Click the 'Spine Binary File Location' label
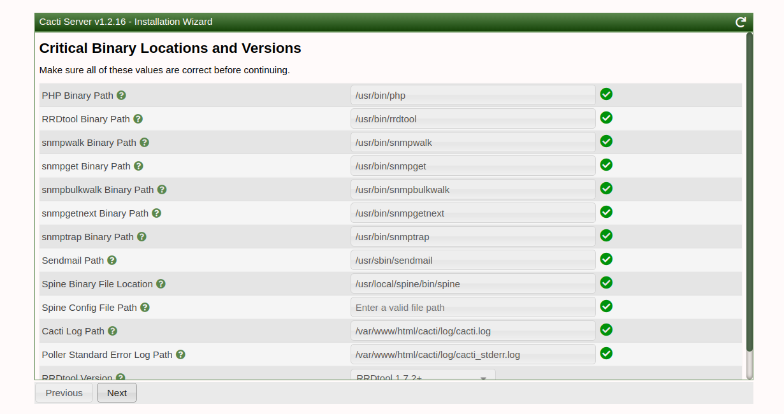This screenshot has height=414, width=784. click(98, 284)
